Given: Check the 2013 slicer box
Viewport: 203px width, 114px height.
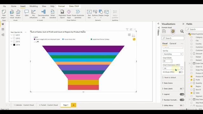Looking at the screenshot, I should pyautogui.click(x=14, y=41).
